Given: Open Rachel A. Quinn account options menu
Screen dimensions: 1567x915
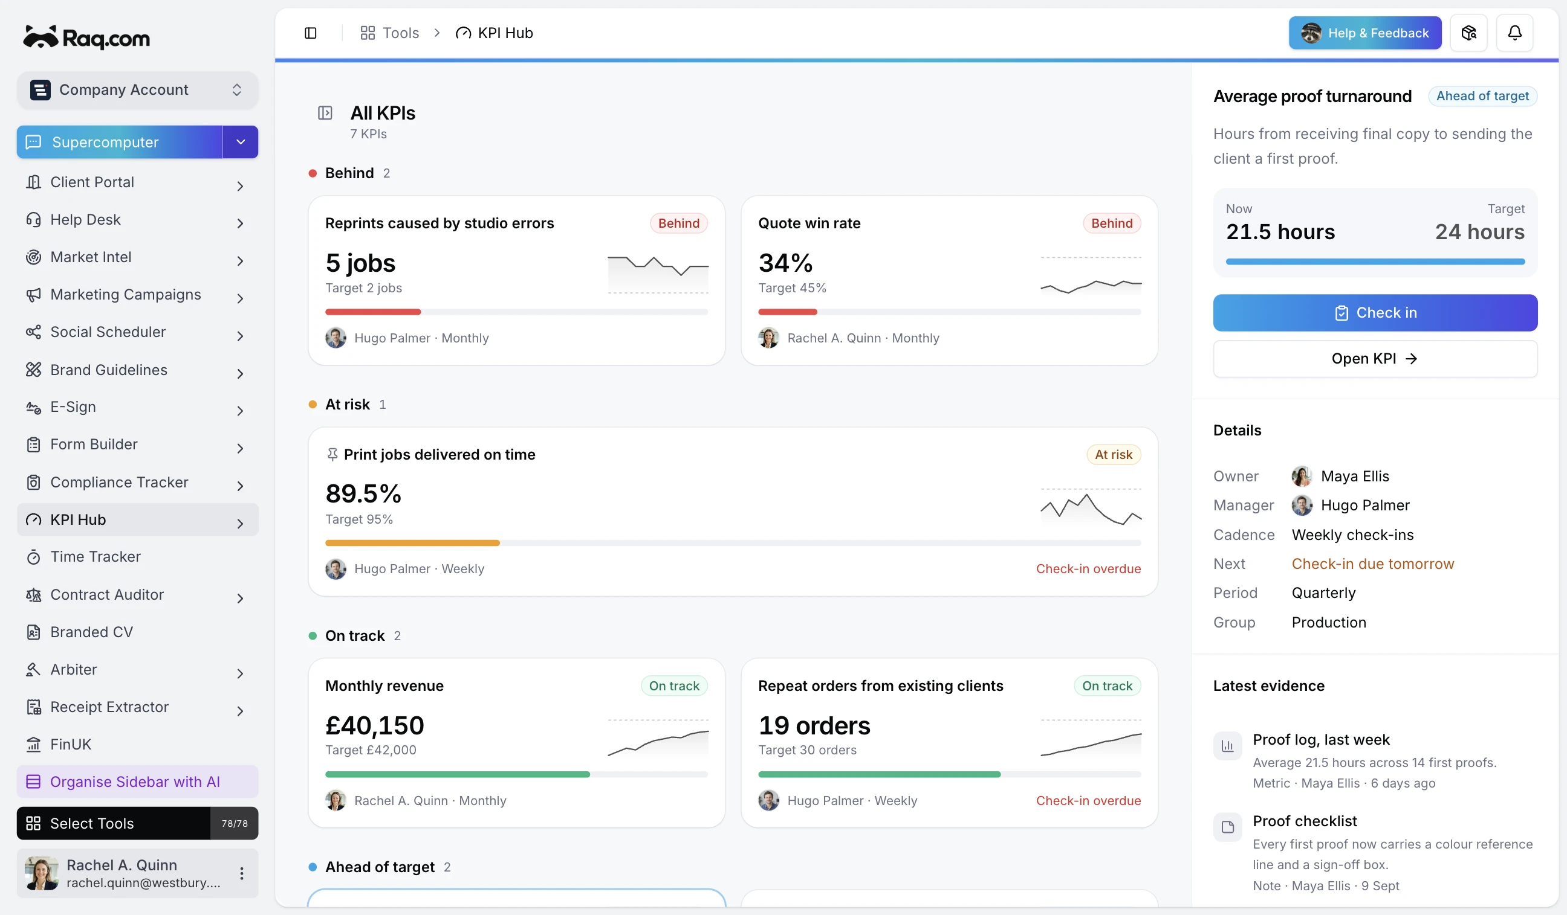Looking at the screenshot, I should [241, 873].
